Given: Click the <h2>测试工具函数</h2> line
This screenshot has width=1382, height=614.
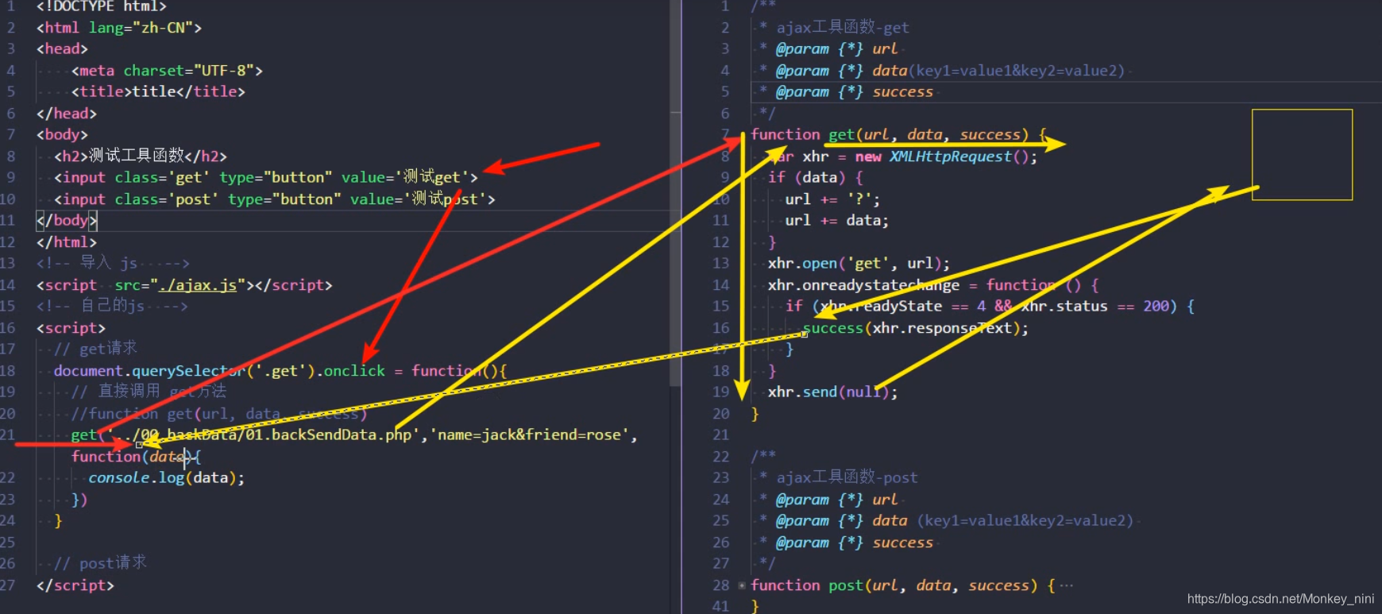Looking at the screenshot, I should point(141,156).
